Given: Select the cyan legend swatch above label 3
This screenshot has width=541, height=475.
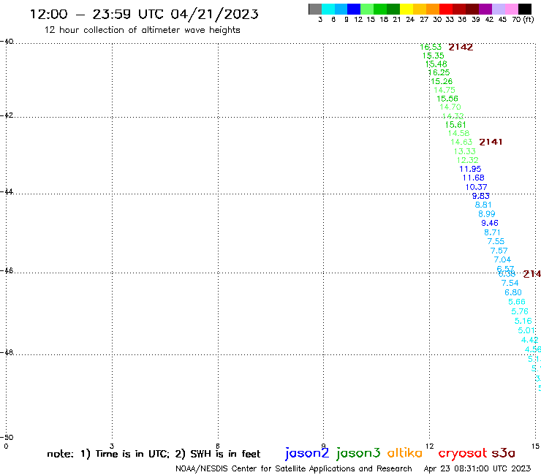Looking at the screenshot, I should click(328, 9).
